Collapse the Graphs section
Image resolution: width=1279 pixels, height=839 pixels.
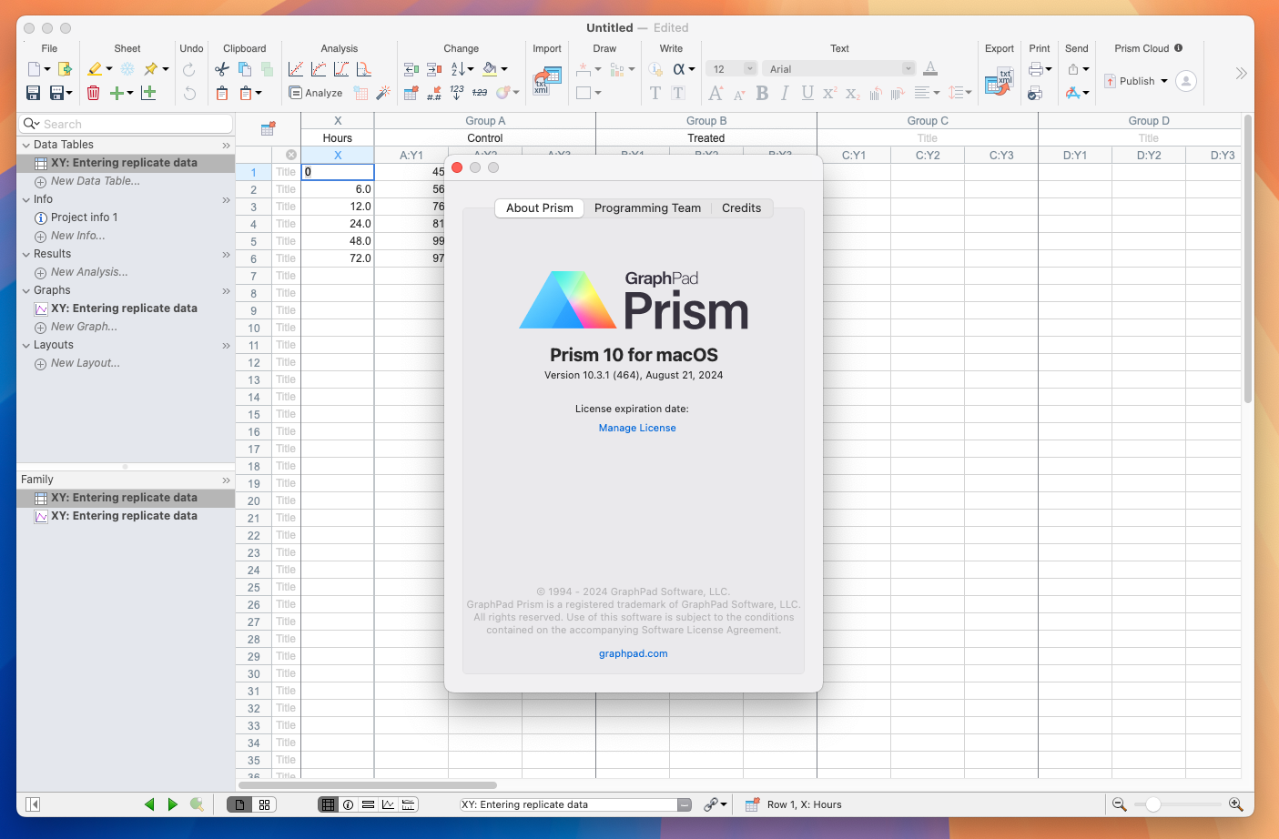point(26,290)
